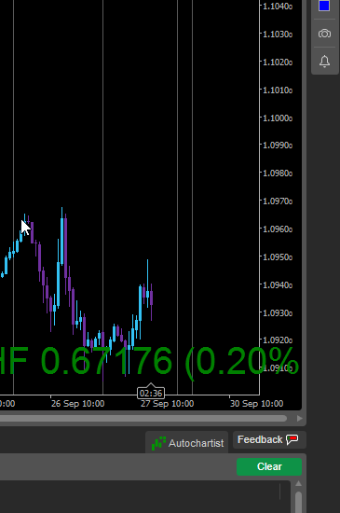Click the chart scrollbar right arrow
Viewport: 340px width, 513px height.
(x=300, y=419)
